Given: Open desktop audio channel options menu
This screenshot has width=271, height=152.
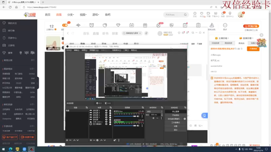Looking at the screenshot, I should (x=142, y=126).
